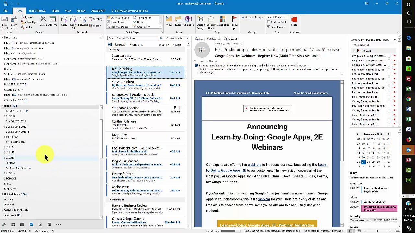Click the Reply ribbon icon
This screenshot has width=415, height=233.
tap(64, 21)
